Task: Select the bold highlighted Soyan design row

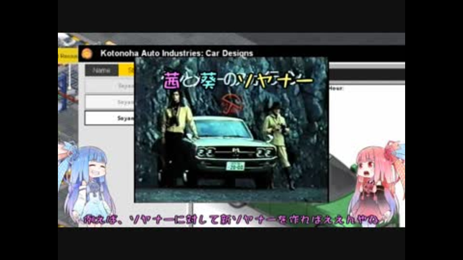Action: [109, 118]
